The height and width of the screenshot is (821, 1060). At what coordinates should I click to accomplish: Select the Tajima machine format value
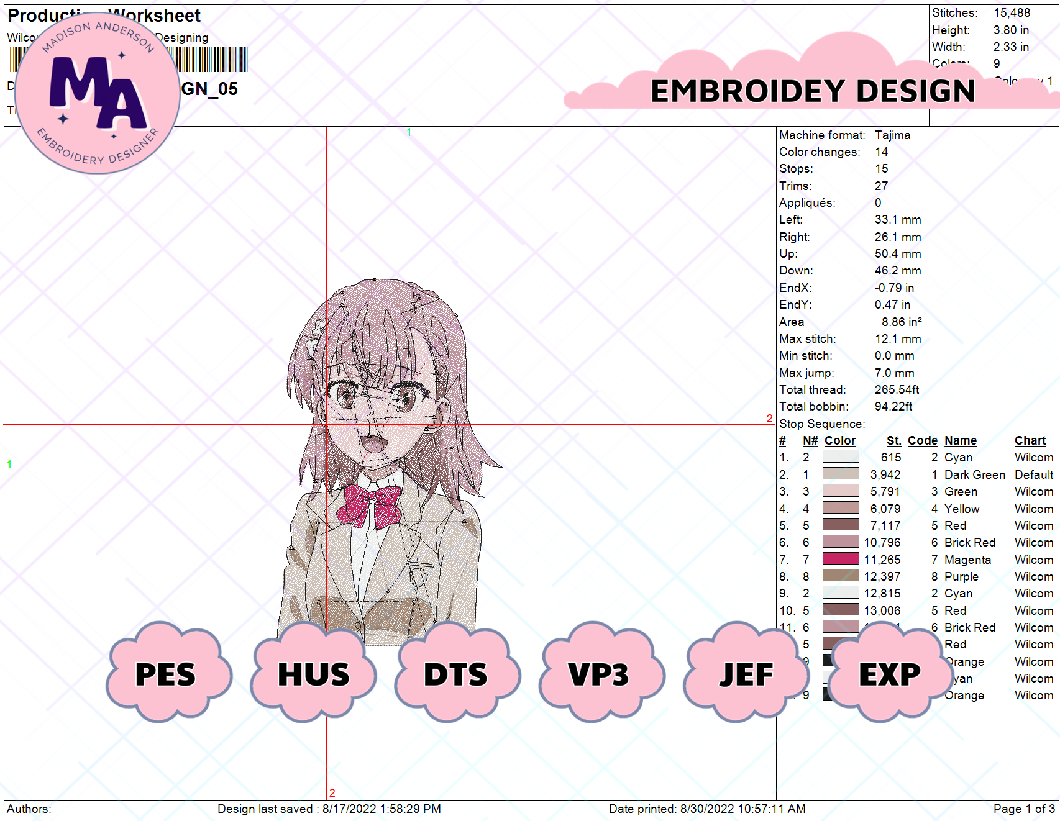coord(893,135)
